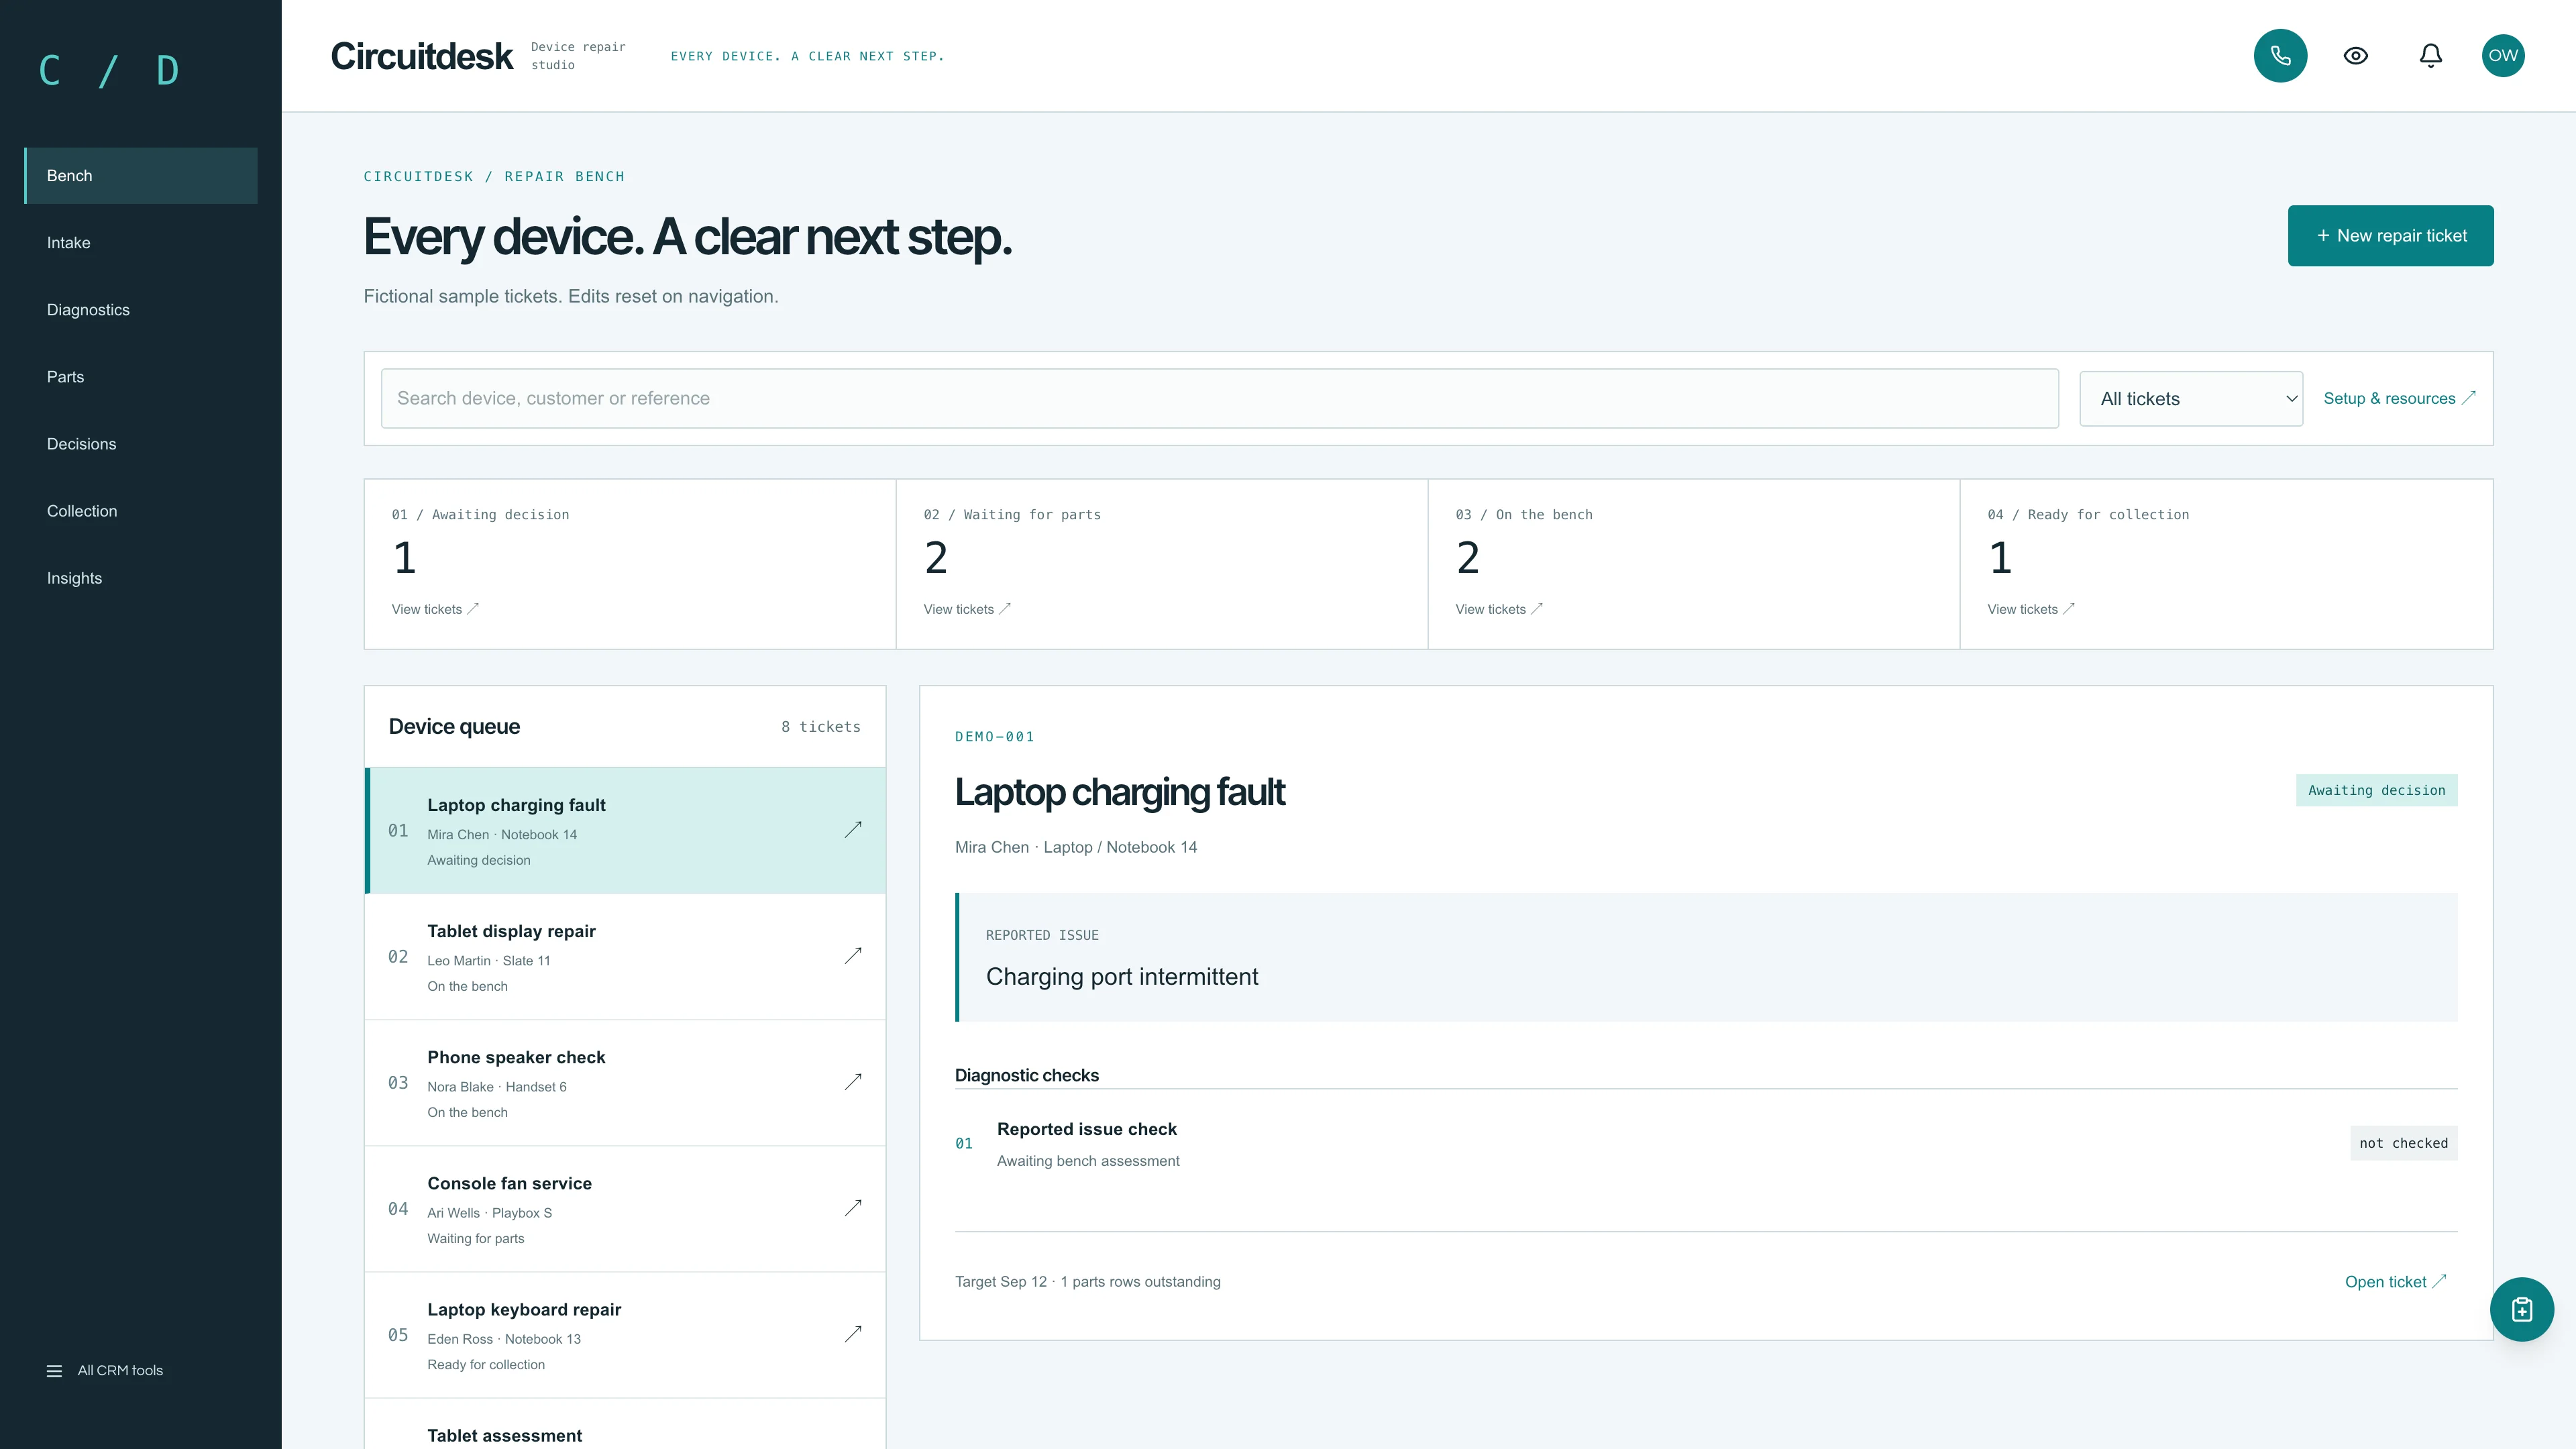Open the All tickets filter dropdown
Viewport: 2576px width, 1449px height.
pos(2190,399)
